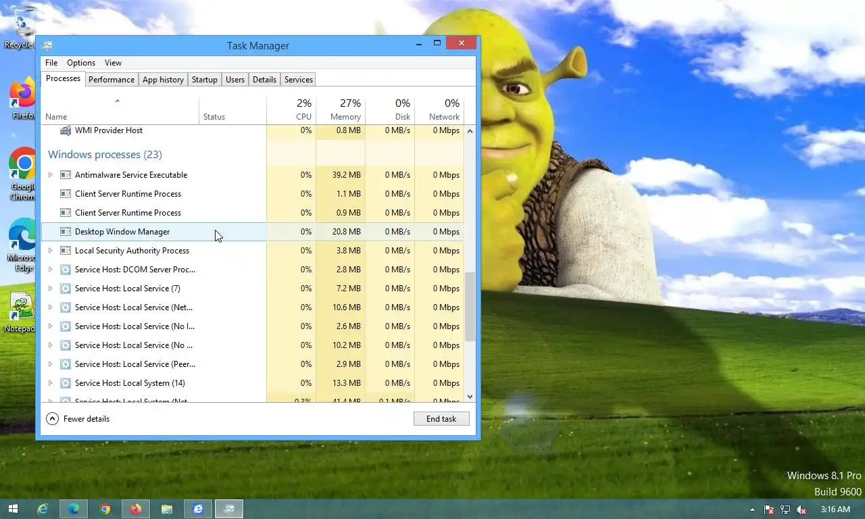Expand Service Host: Local System (14)
This screenshot has width=865, height=519.
[x=50, y=383]
